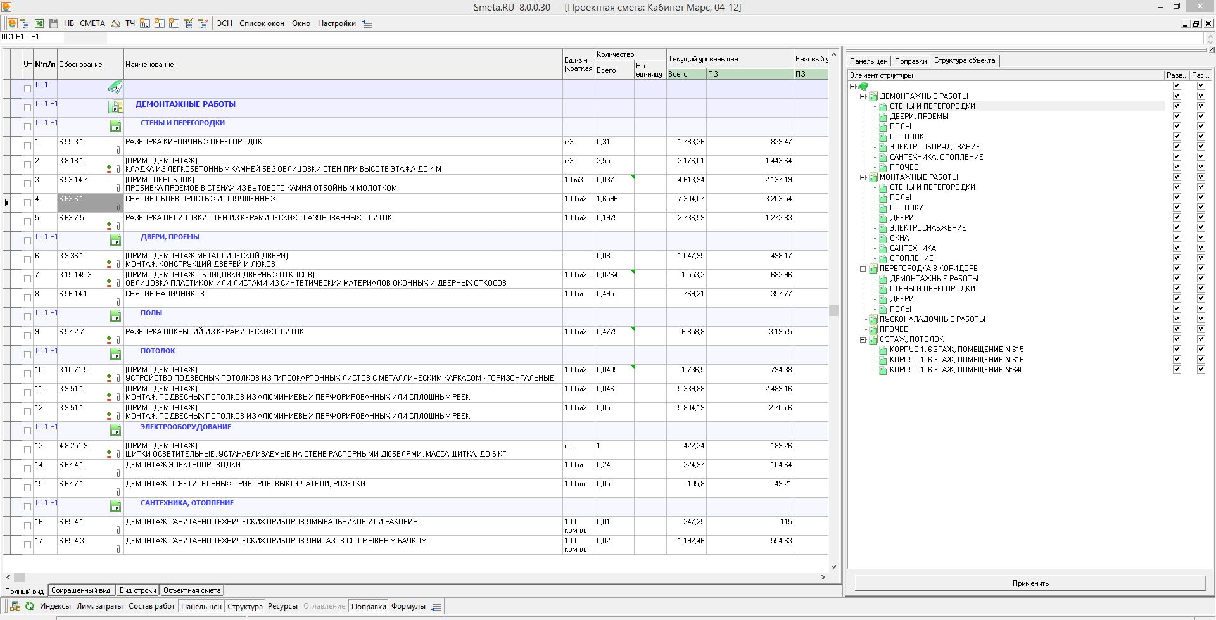Click folder icon next to ПУСКОНАЛАДОЧНЫЕ РАБОТЫ
1216x620 pixels.
(873, 319)
